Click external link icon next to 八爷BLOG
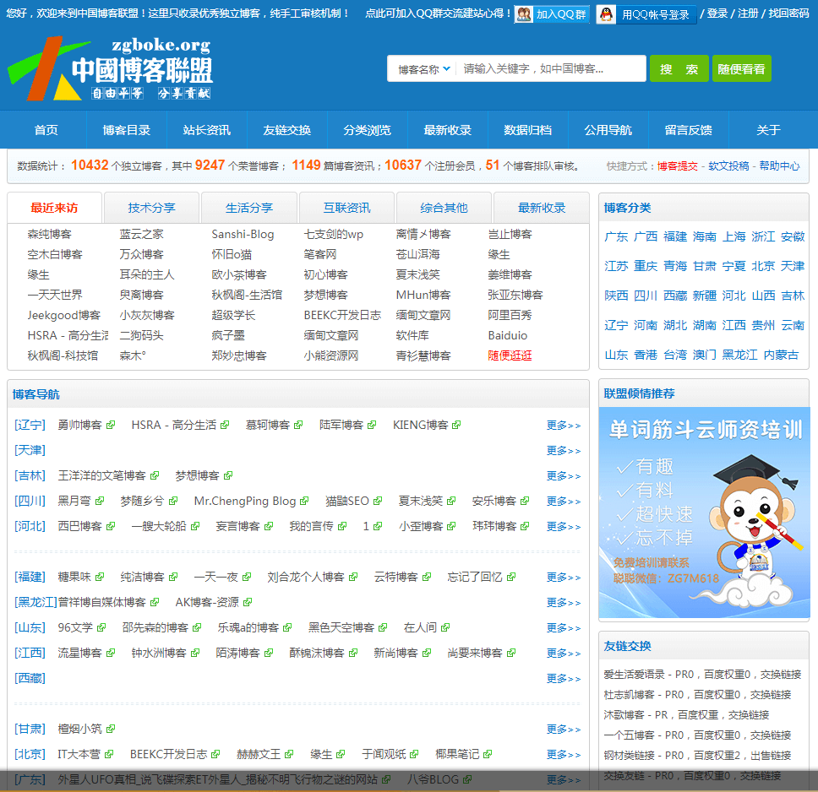The width and height of the screenshot is (818, 792). [x=467, y=780]
